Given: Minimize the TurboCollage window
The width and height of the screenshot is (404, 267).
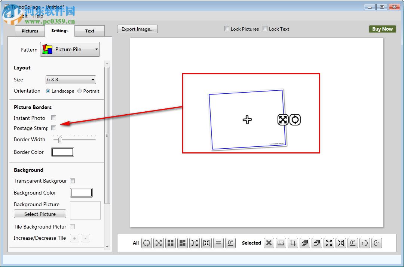Looking at the screenshot, I should tap(370, 7).
